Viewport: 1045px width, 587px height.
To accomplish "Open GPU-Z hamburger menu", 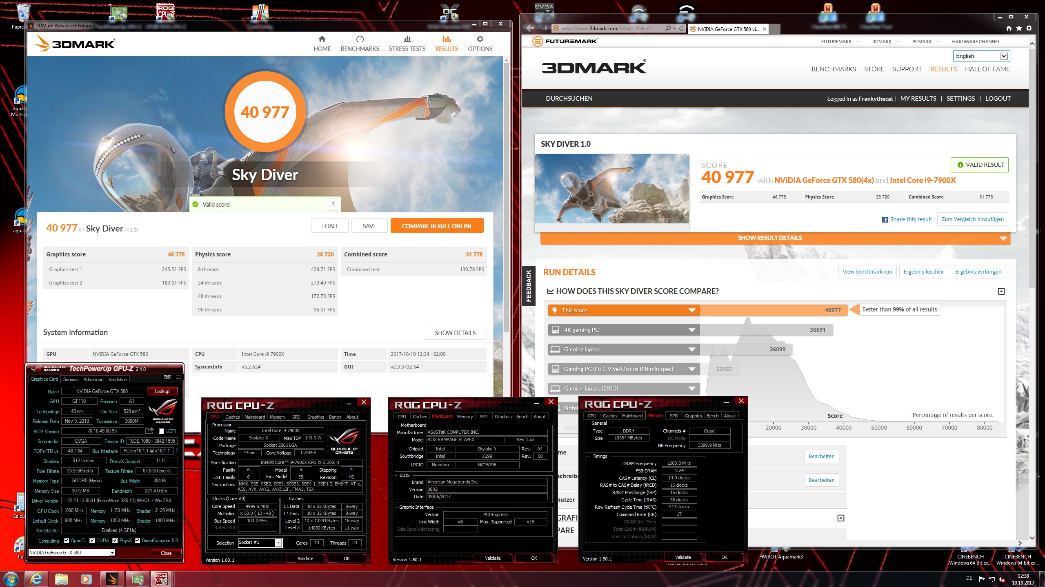I will pos(178,377).
